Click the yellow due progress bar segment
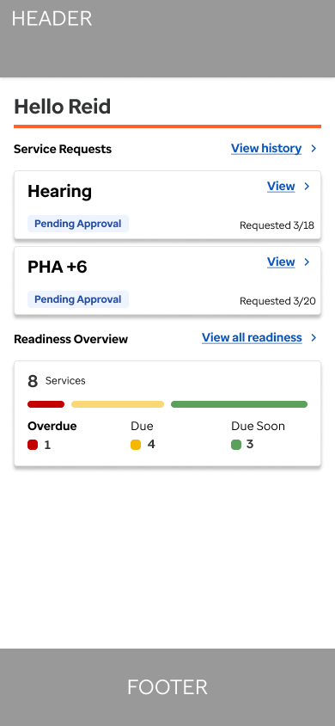 point(118,404)
